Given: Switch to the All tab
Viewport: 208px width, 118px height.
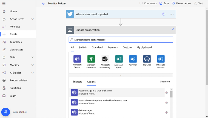Looking at the screenshot, I should tap(72, 48).
